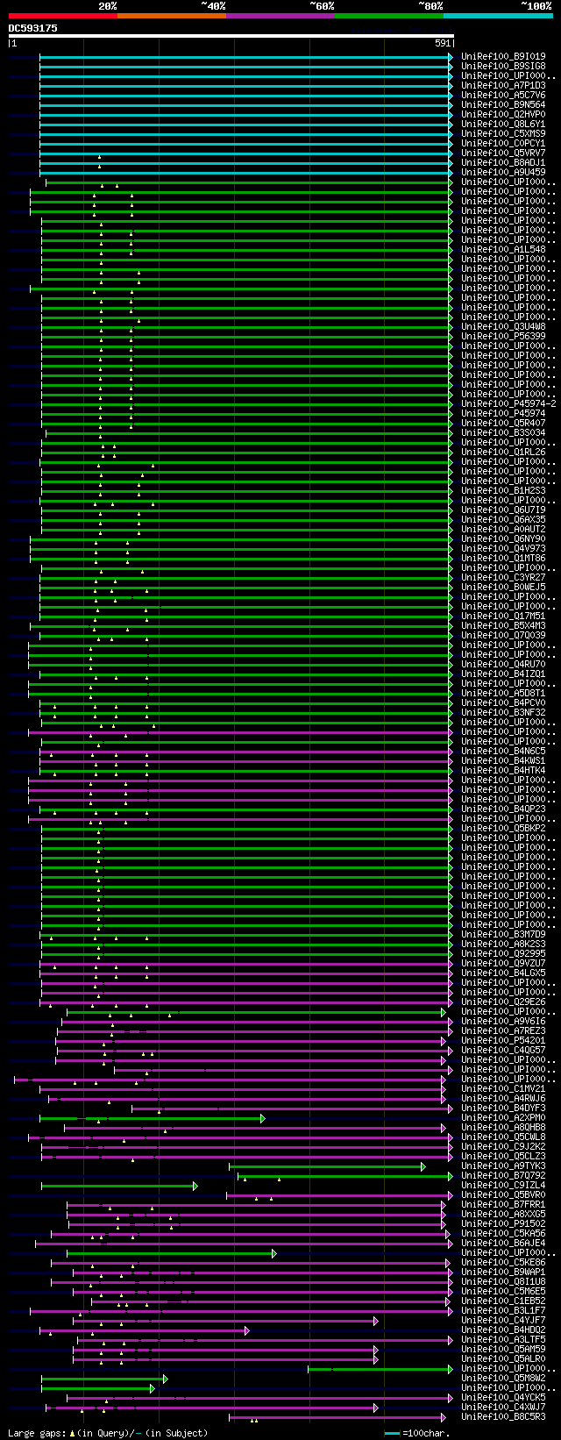
Task: Click the label UniRef100_B5X4M3
Action: pos(503,625)
